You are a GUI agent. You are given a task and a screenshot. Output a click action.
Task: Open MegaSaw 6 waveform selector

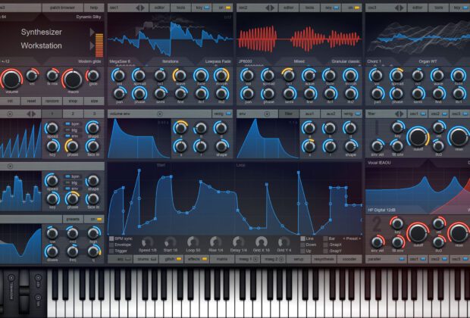(120, 61)
